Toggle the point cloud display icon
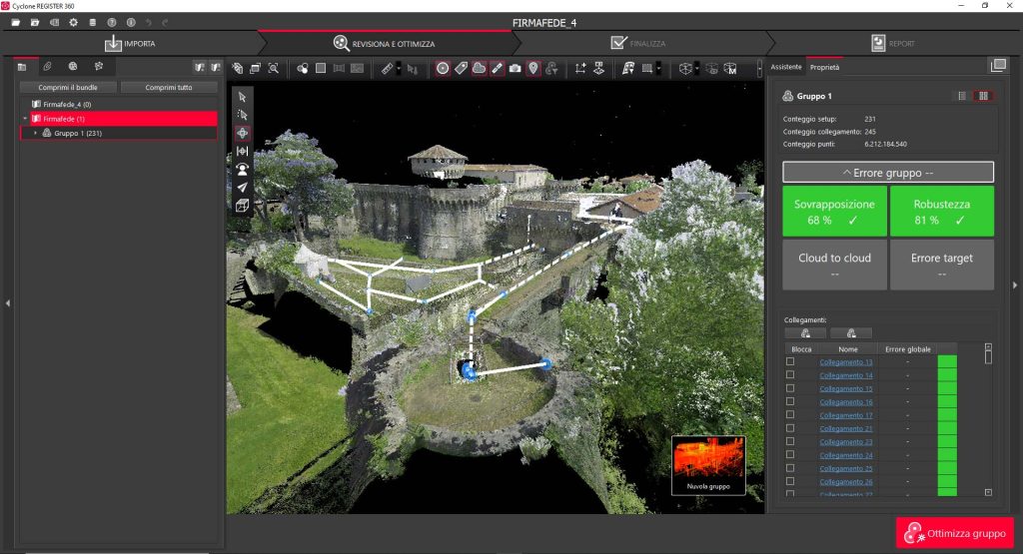Image resolution: width=1023 pixels, height=554 pixels. (x=479, y=69)
